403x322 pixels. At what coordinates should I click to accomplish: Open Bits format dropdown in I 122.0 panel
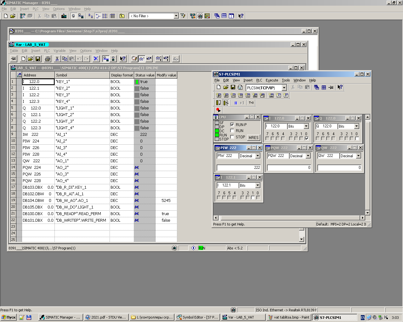click(306, 126)
